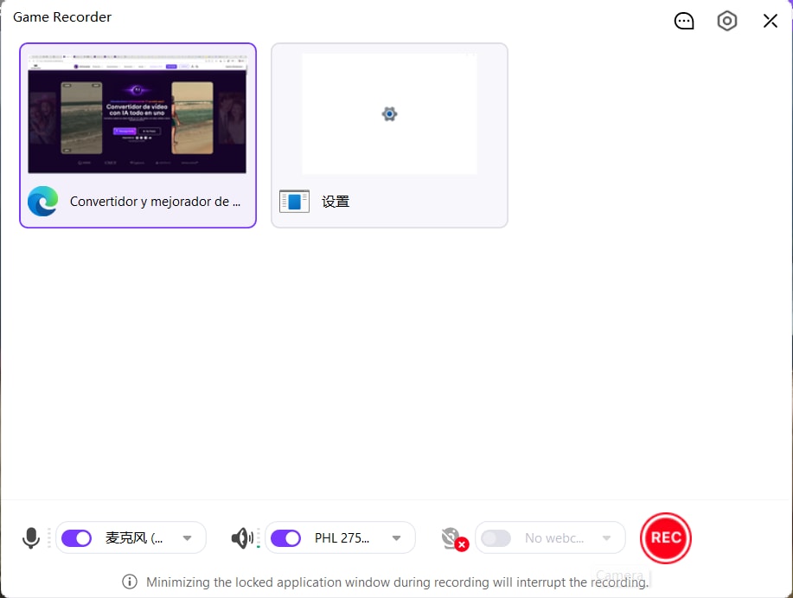
Task: Click the system speaker icon
Action: pyautogui.click(x=242, y=537)
